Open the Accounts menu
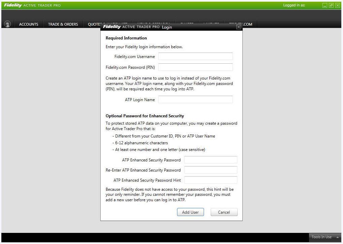 [x=29, y=24]
